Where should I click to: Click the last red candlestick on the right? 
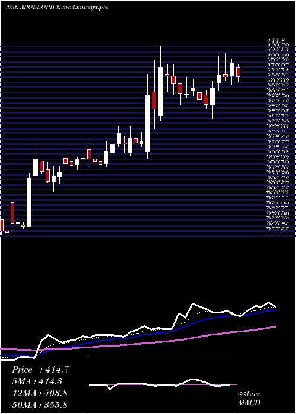pos(239,72)
